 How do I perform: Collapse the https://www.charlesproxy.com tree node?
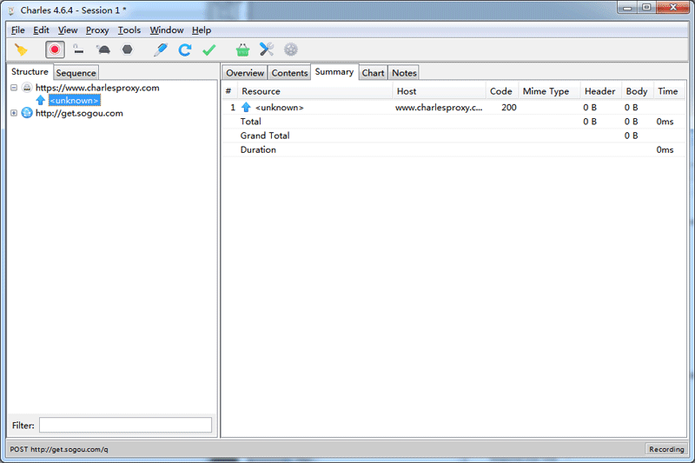pos(14,88)
